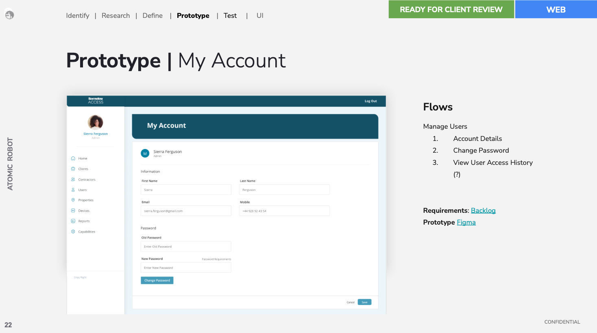Image resolution: width=597 pixels, height=333 pixels.
Task: Click the Contractors people icon
Action: tap(73, 179)
